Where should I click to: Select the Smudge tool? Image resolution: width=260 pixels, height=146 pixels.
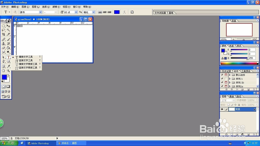3,52
